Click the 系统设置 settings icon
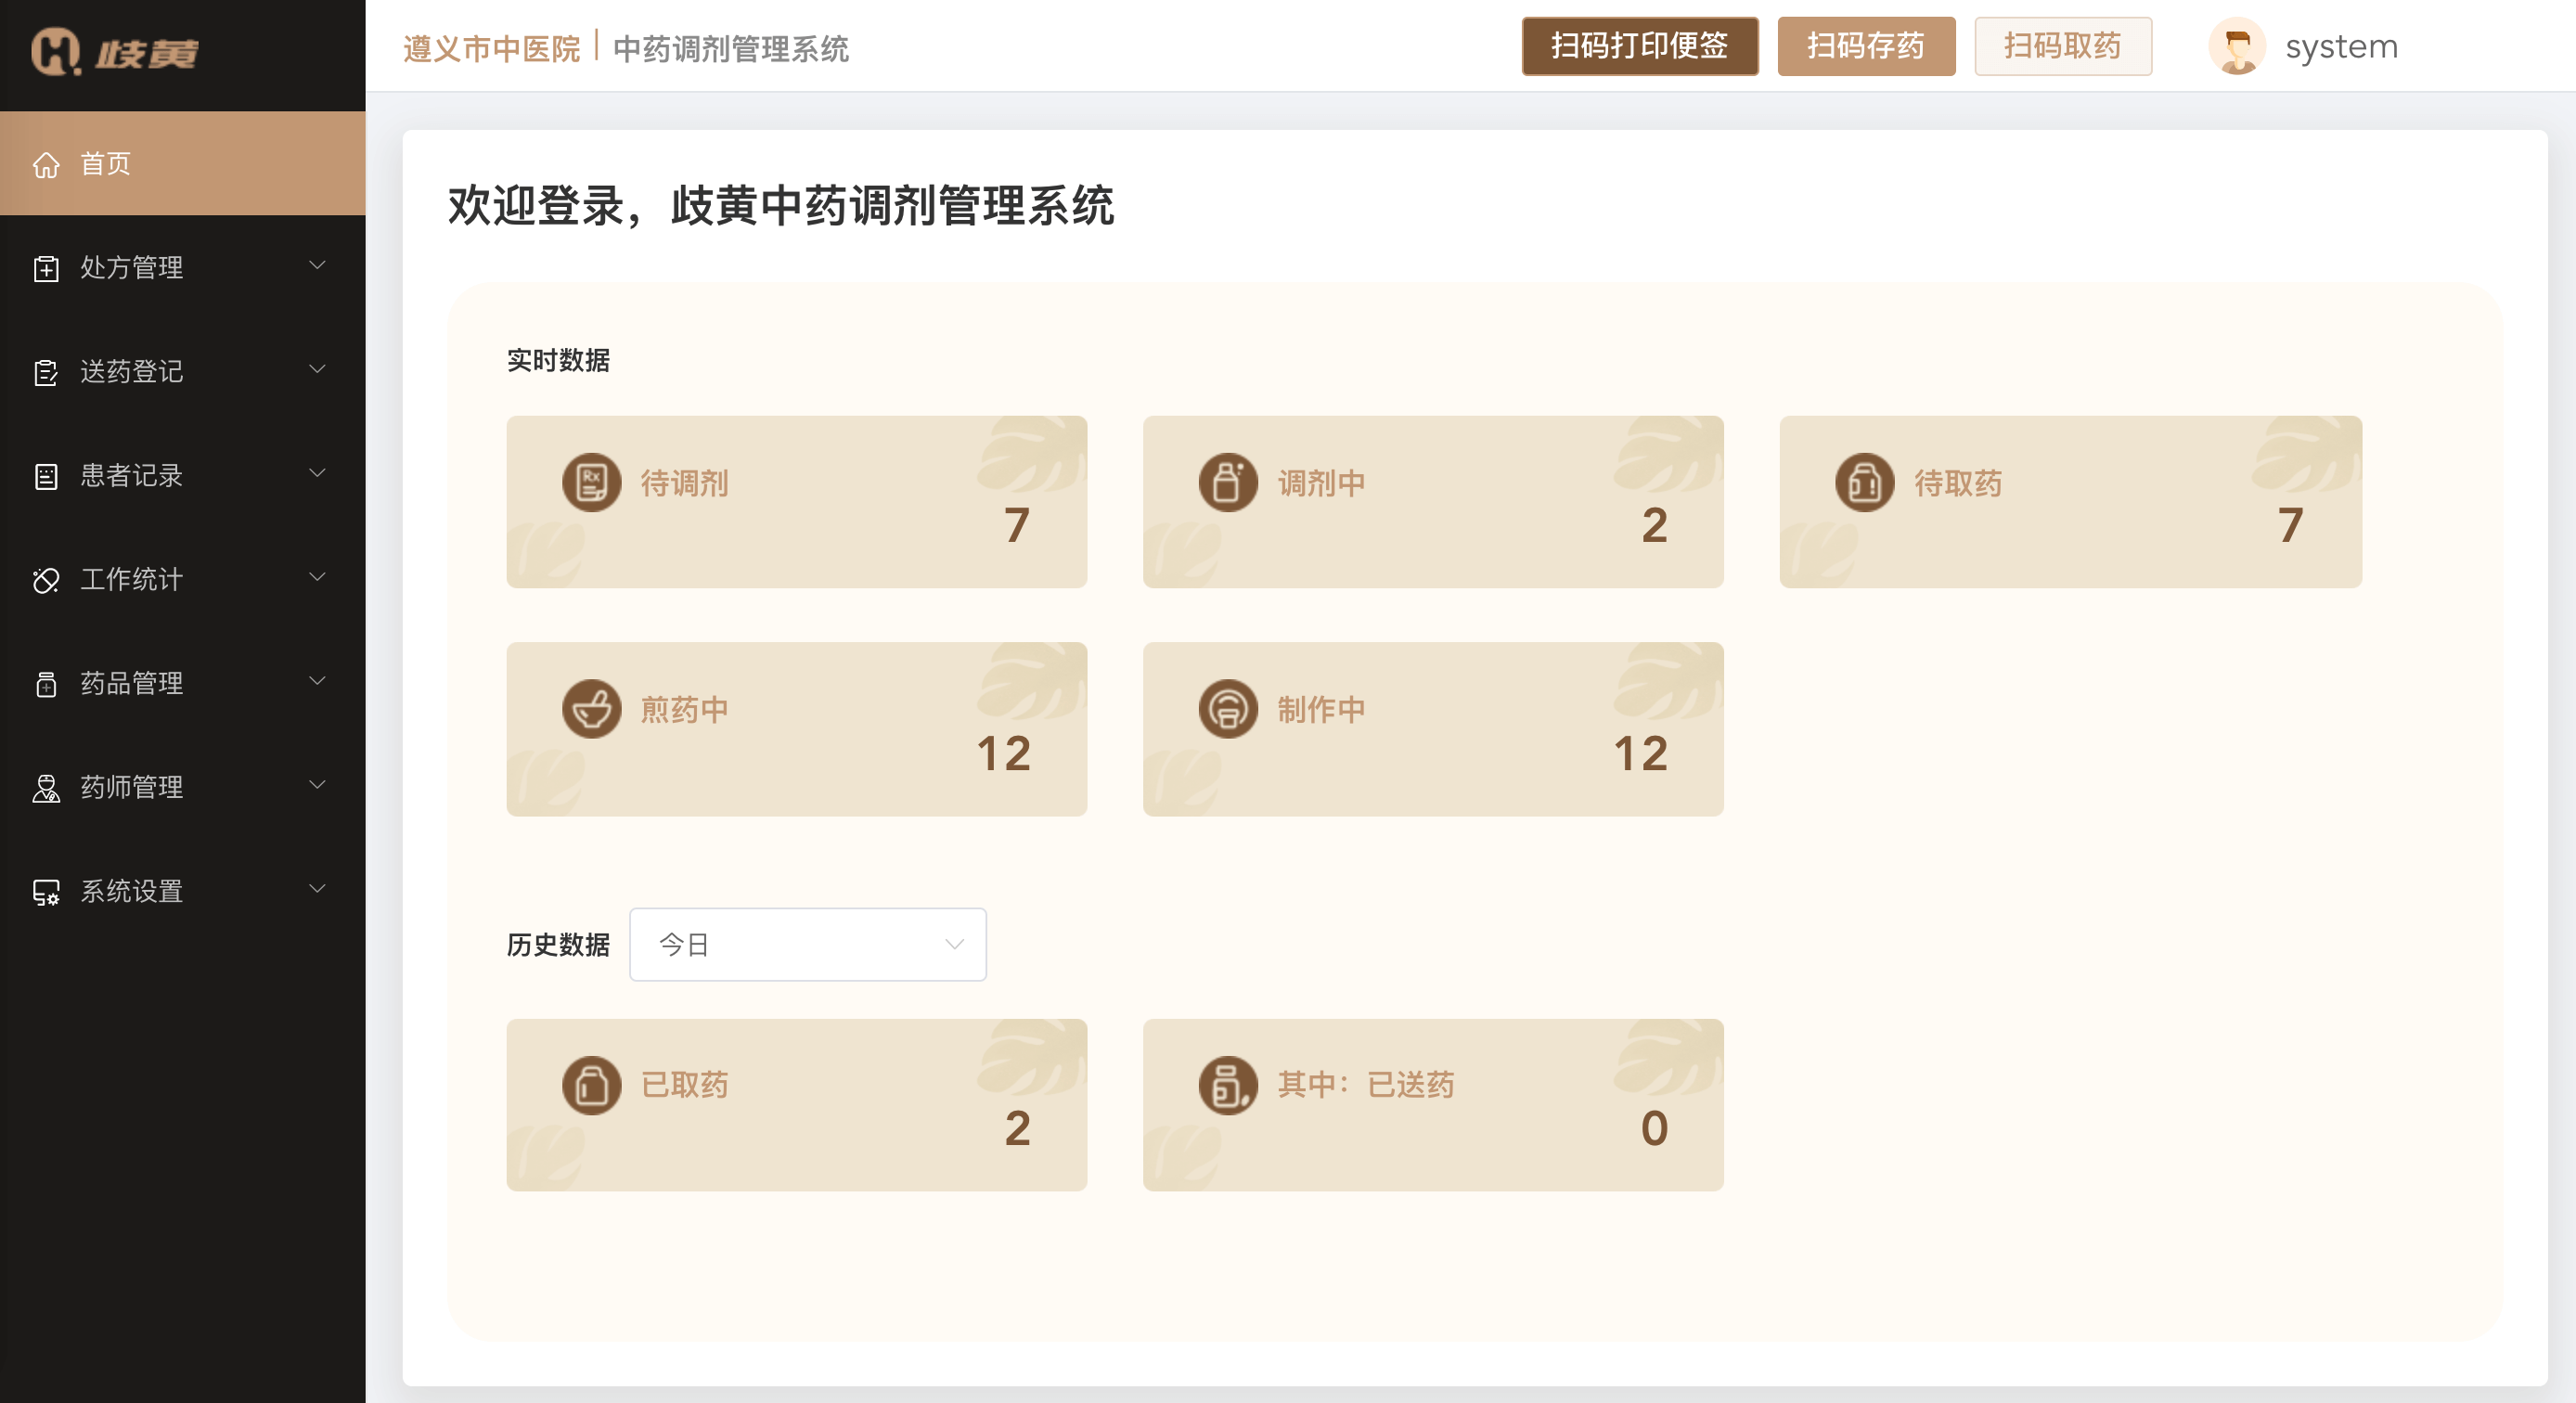This screenshot has width=2576, height=1403. [x=47, y=892]
